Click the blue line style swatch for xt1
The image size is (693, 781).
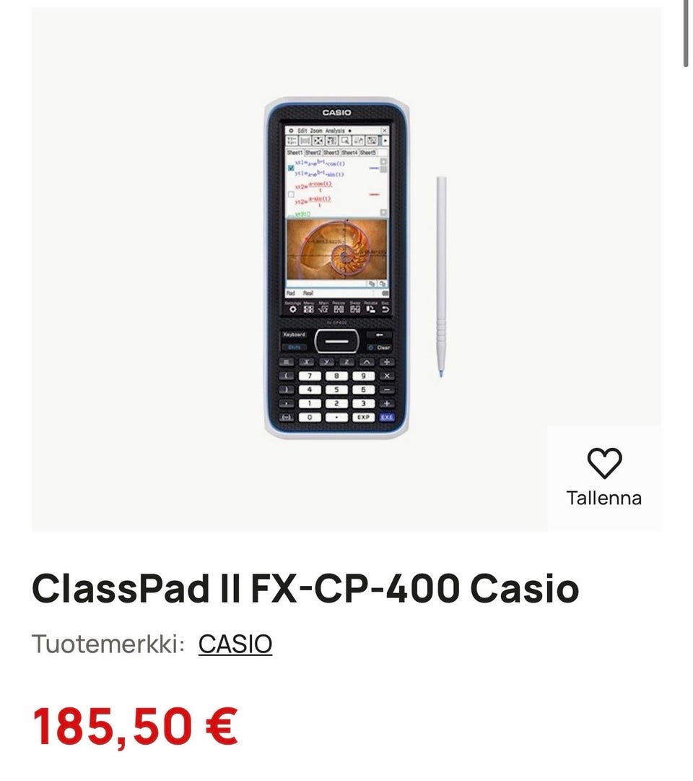point(375,168)
